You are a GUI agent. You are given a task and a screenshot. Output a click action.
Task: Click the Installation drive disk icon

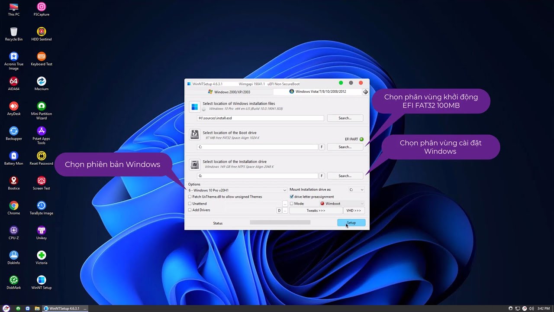coord(195,164)
